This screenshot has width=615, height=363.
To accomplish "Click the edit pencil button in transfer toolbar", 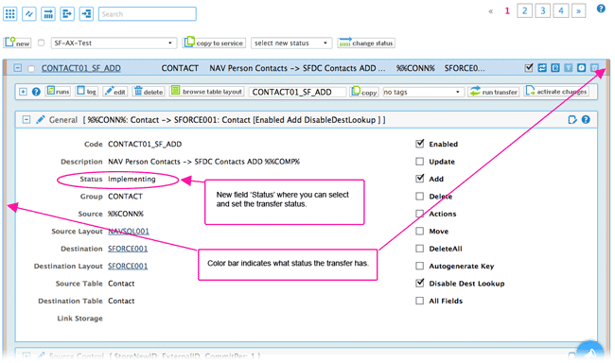I will 114,91.
